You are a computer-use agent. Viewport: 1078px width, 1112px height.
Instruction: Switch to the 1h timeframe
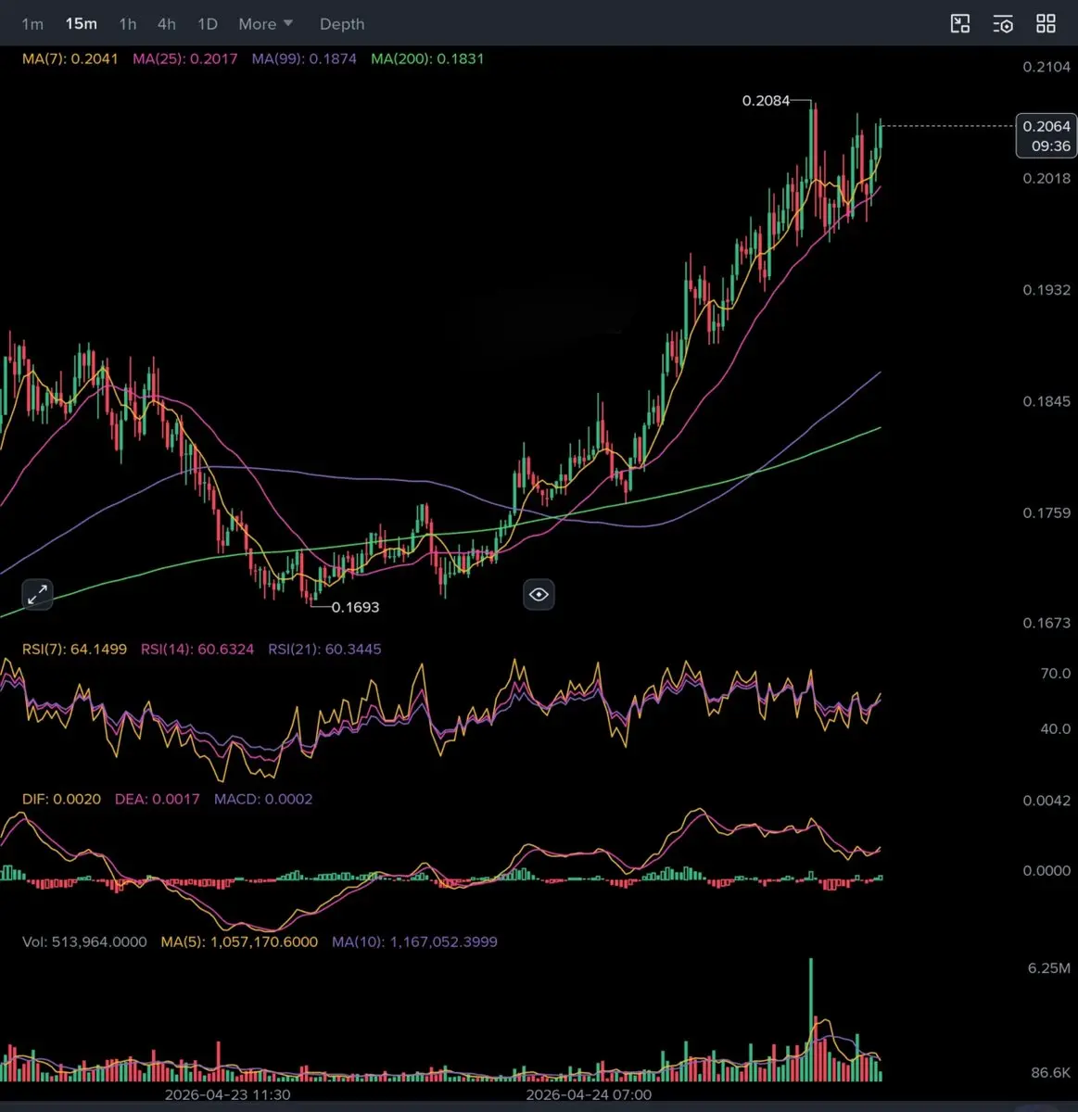click(128, 24)
